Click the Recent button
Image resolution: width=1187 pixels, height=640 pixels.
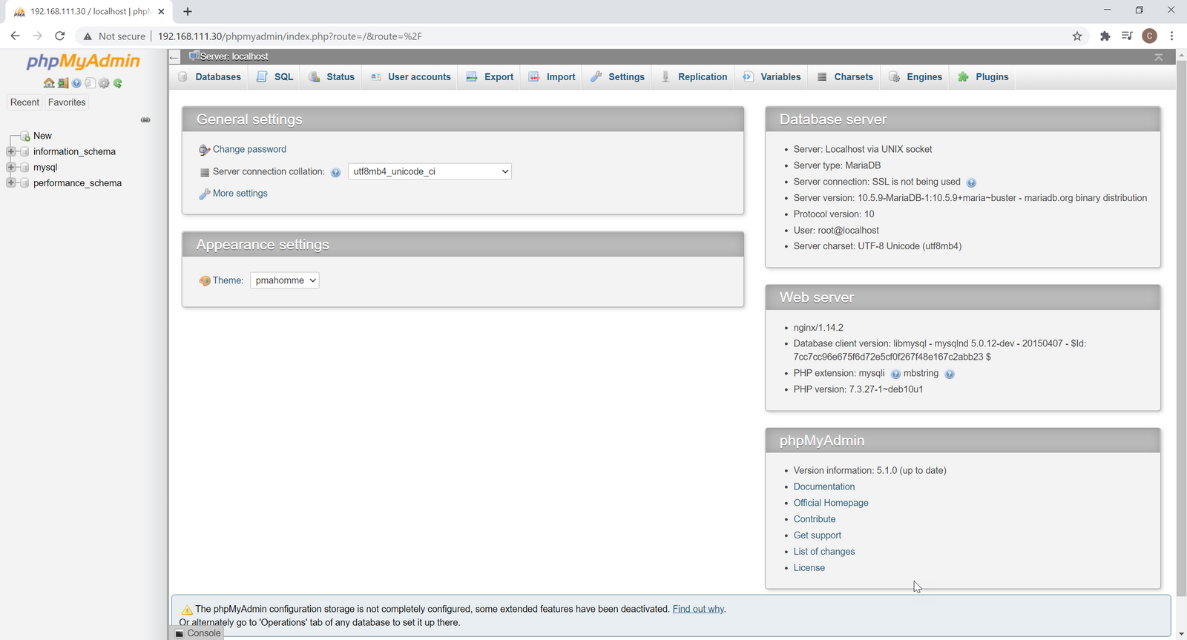24,102
